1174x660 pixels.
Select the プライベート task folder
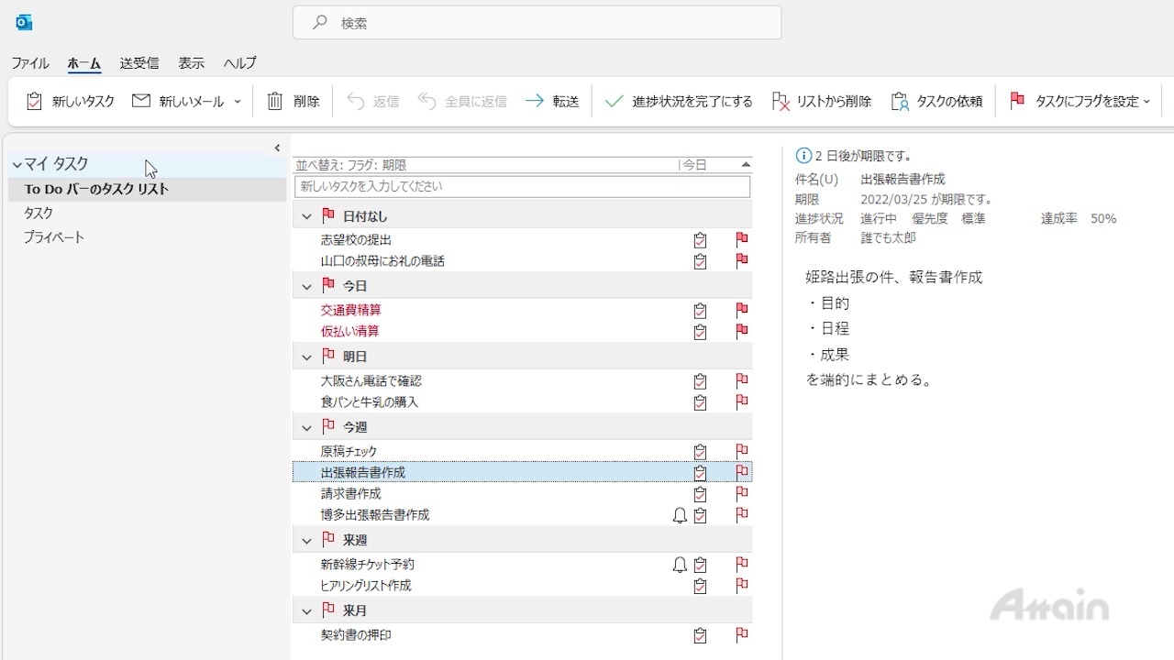(54, 237)
